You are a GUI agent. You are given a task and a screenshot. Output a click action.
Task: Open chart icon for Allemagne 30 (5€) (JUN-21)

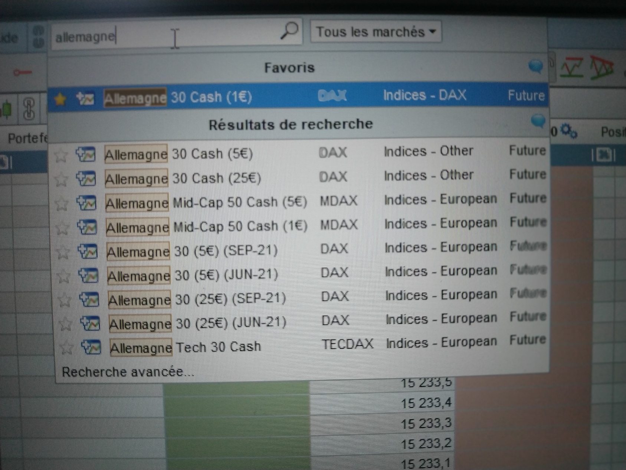click(89, 275)
